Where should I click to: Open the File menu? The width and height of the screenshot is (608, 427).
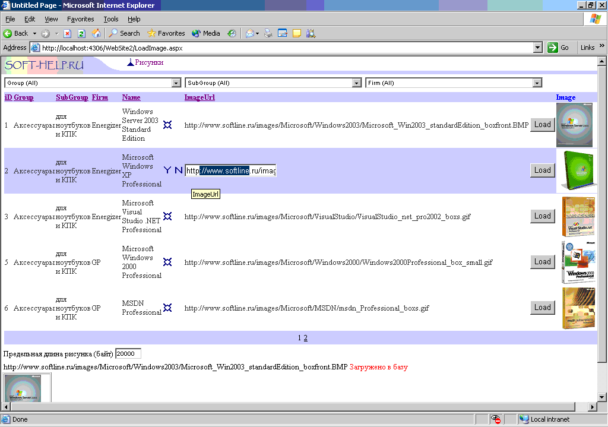coord(10,19)
